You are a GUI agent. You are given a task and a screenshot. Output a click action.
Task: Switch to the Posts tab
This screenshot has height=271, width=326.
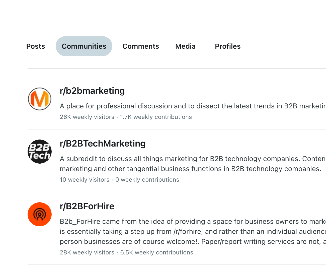[x=36, y=46]
